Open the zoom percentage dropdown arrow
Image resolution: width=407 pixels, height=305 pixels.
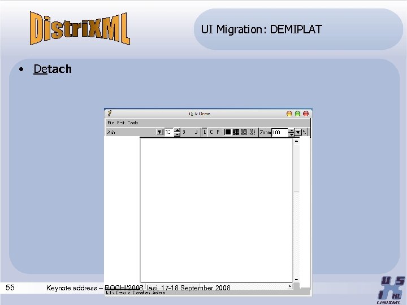pyautogui.click(x=298, y=132)
